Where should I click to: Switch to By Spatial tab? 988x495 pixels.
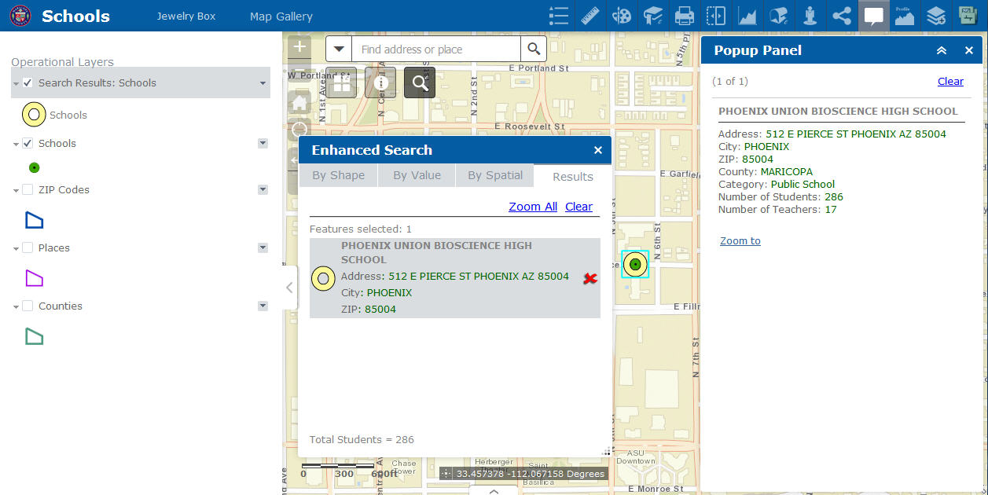coord(495,175)
